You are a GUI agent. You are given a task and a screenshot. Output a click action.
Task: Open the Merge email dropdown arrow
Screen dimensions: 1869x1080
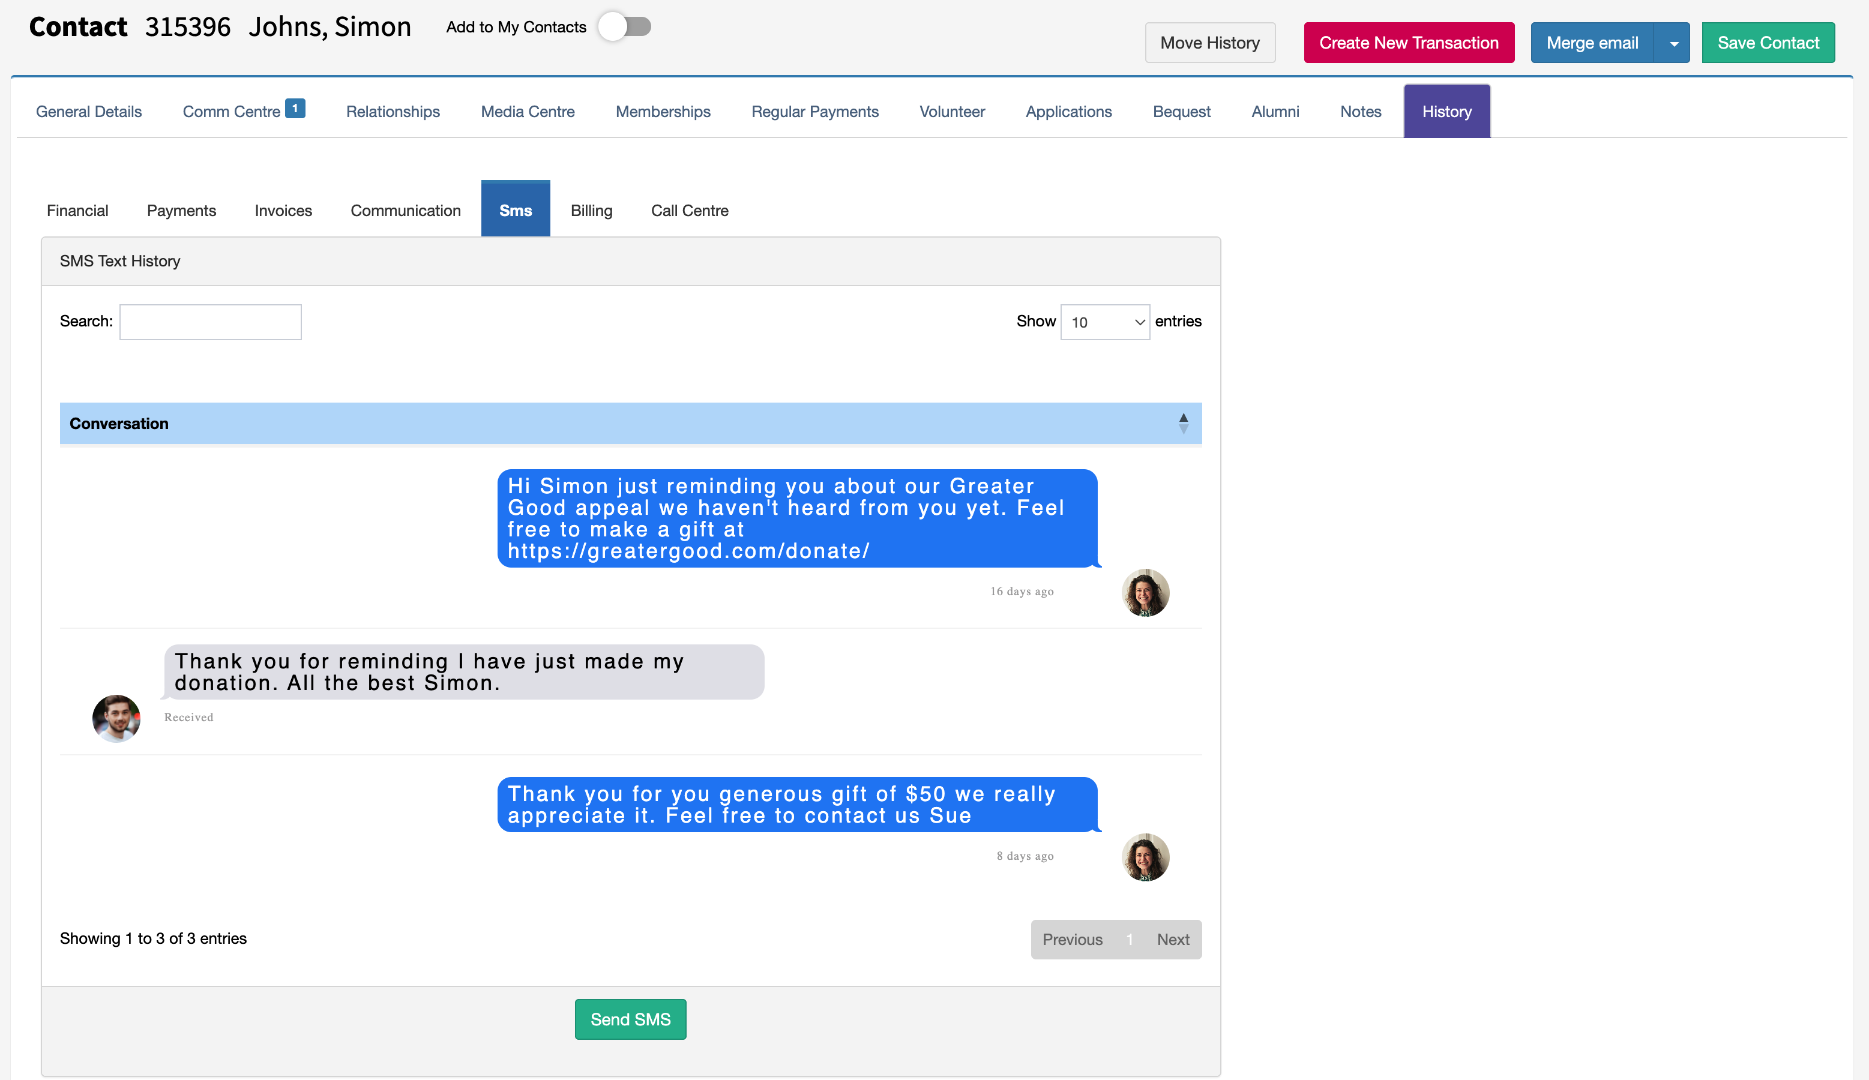1673,43
